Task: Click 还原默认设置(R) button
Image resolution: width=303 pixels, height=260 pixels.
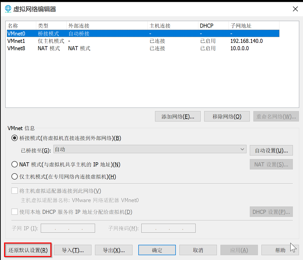Action: click(28, 250)
